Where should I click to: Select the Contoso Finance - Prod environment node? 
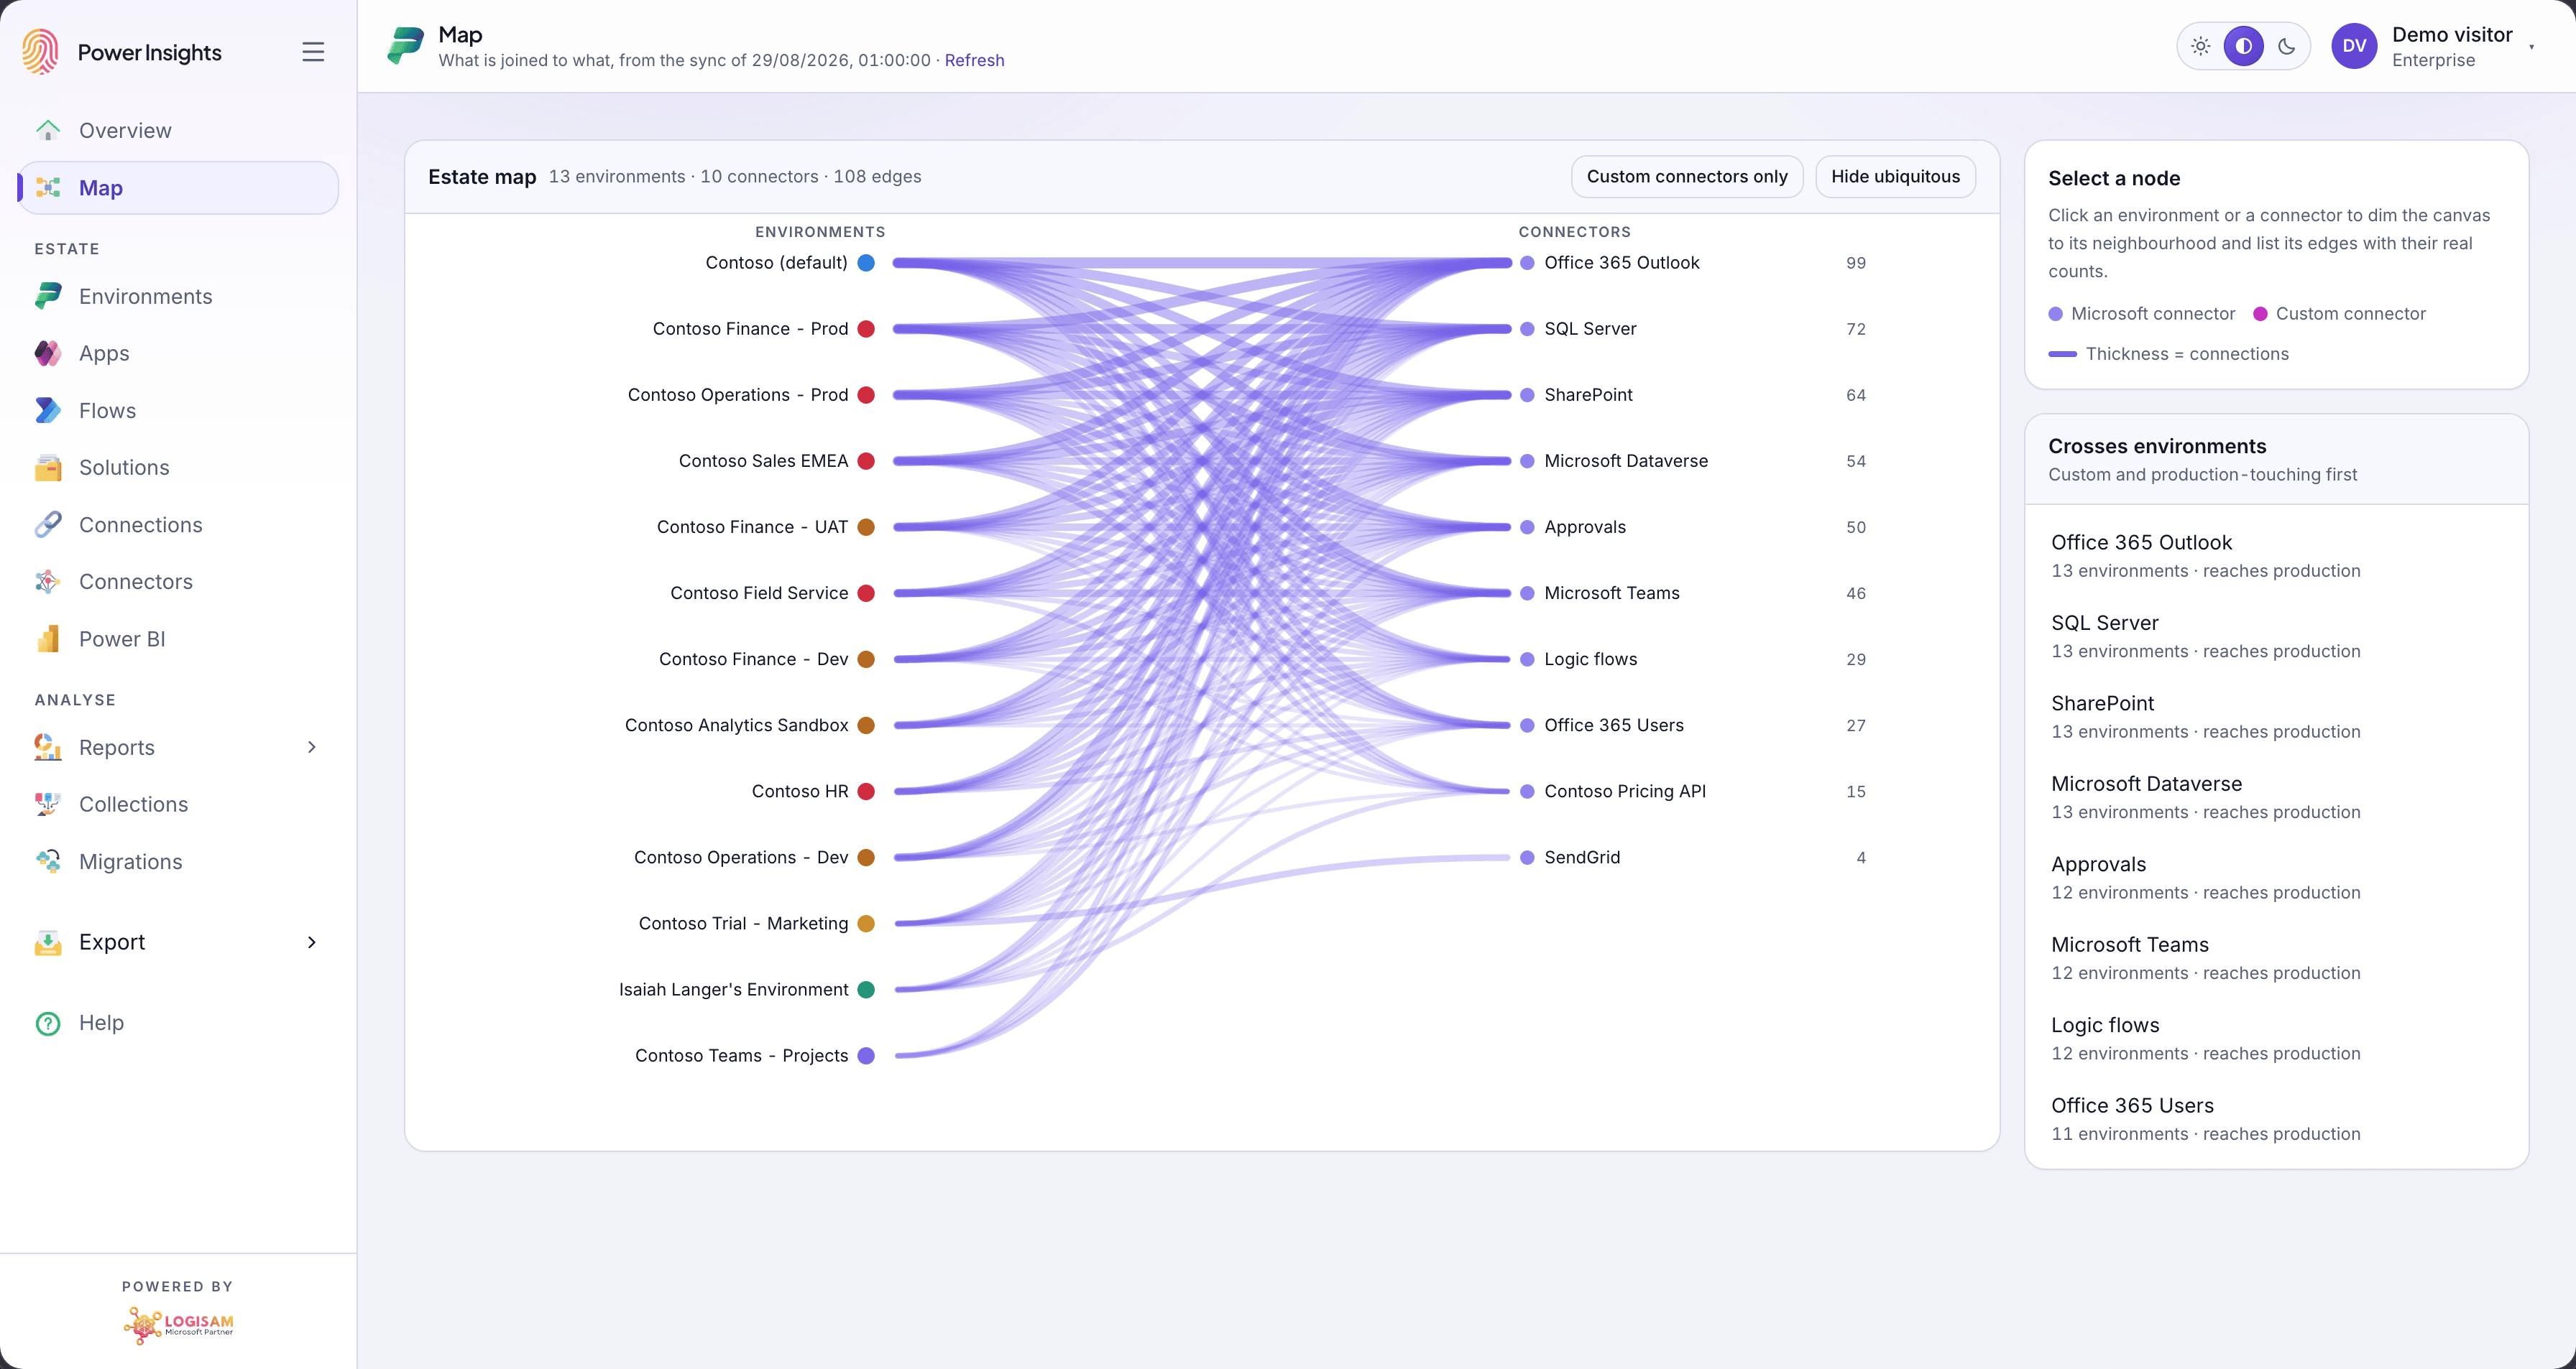[x=866, y=329]
